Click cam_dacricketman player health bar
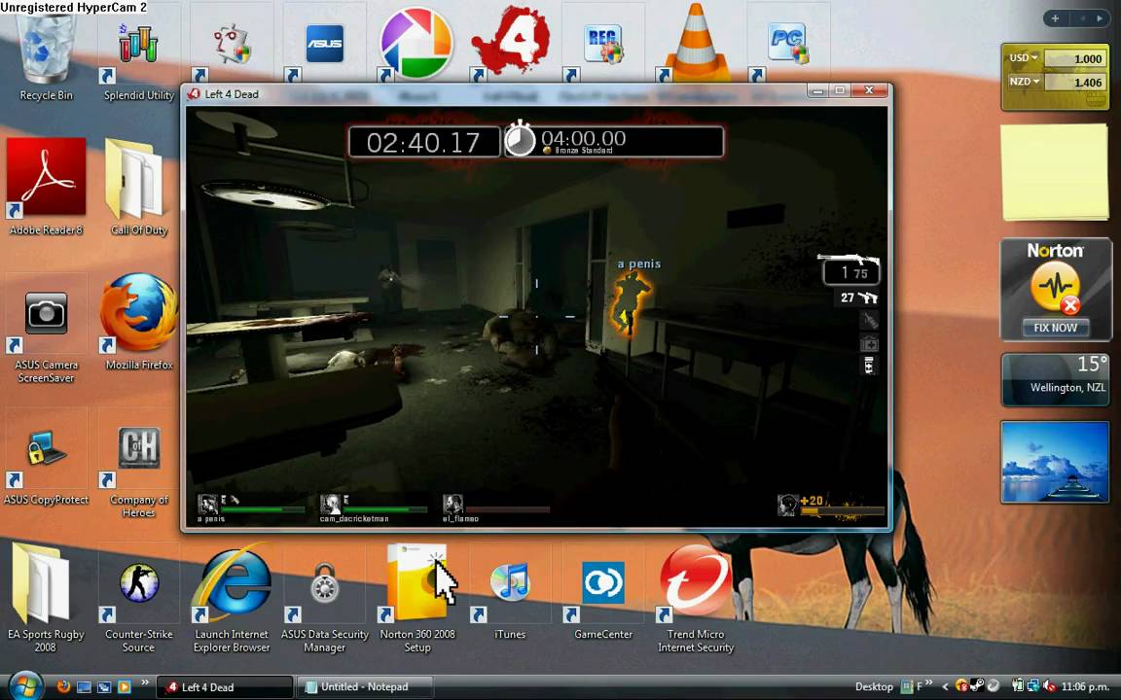Viewport: 1121px width, 700px height. 384,509
